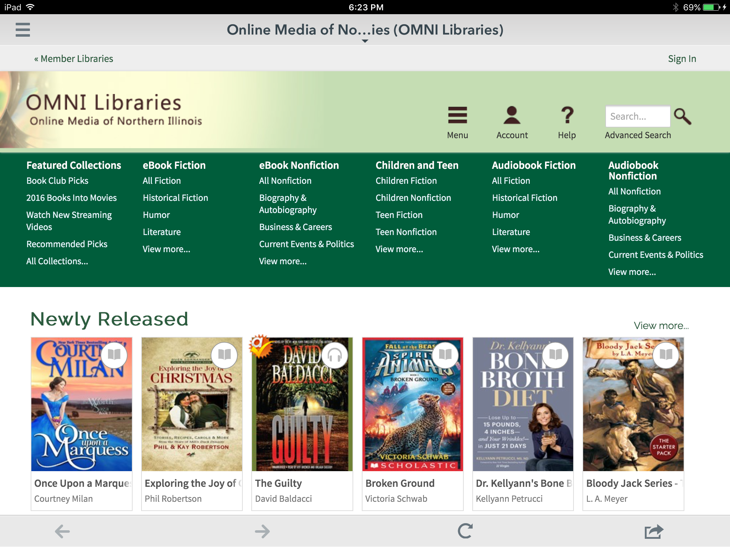Go back to Member Libraries
This screenshot has width=730, height=547.
point(74,58)
